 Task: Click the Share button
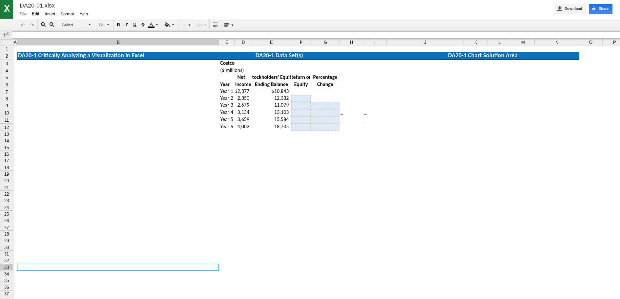click(601, 9)
